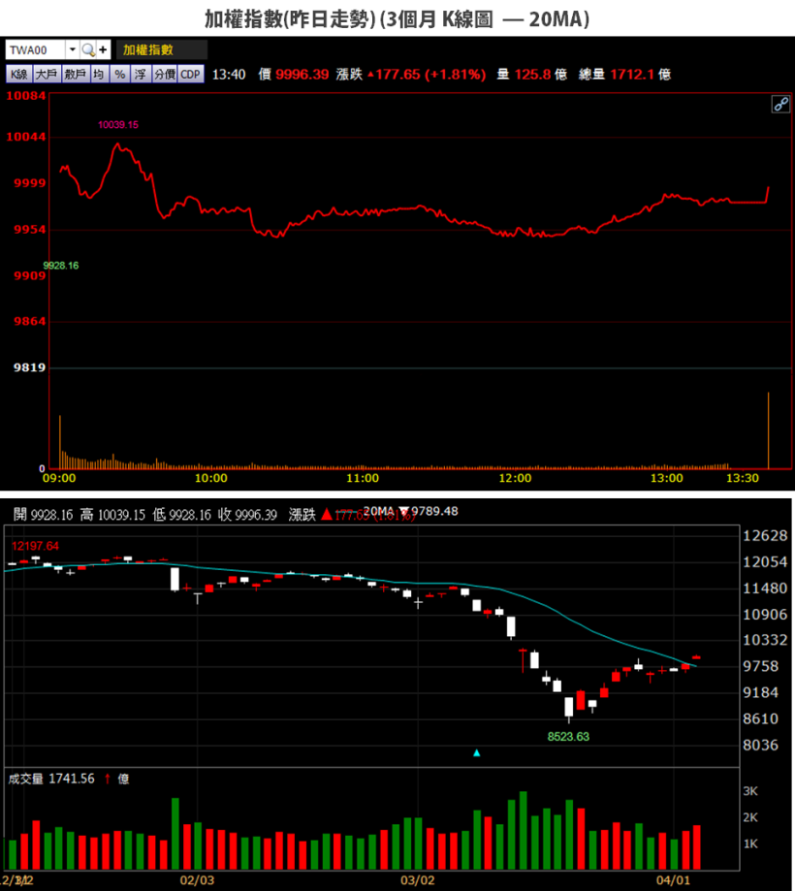The height and width of the screenshot is (891, 795).
Task: Select the 大戶 button
Action: (x=47, y=74)
